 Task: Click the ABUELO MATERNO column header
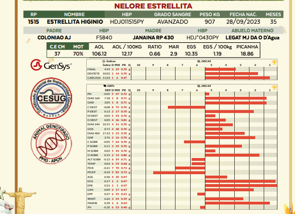pos(252,31)
